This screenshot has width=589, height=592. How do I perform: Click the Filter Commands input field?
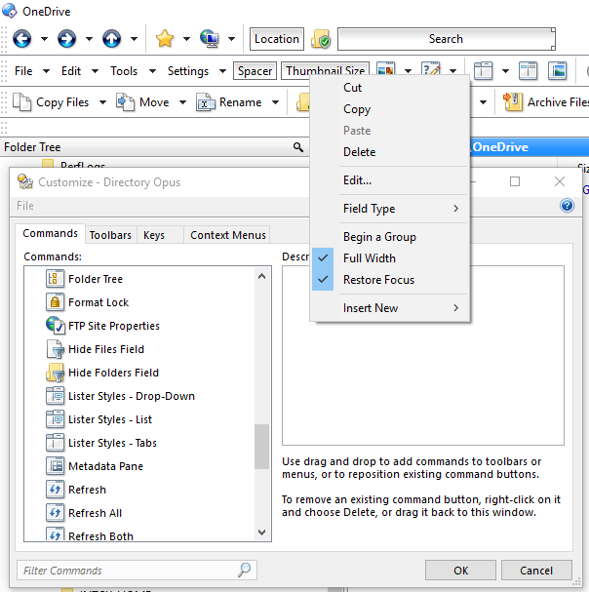point(137,571)
